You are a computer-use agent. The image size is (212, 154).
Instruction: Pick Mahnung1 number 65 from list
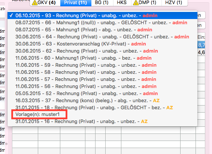pyautogui.click(x=102, y=29)
